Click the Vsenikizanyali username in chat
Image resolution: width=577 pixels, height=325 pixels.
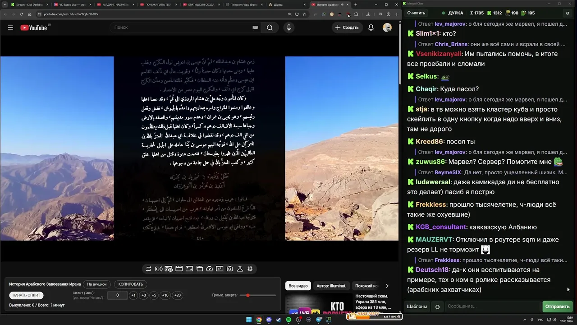pyautogui.click(x=439, y=54)
